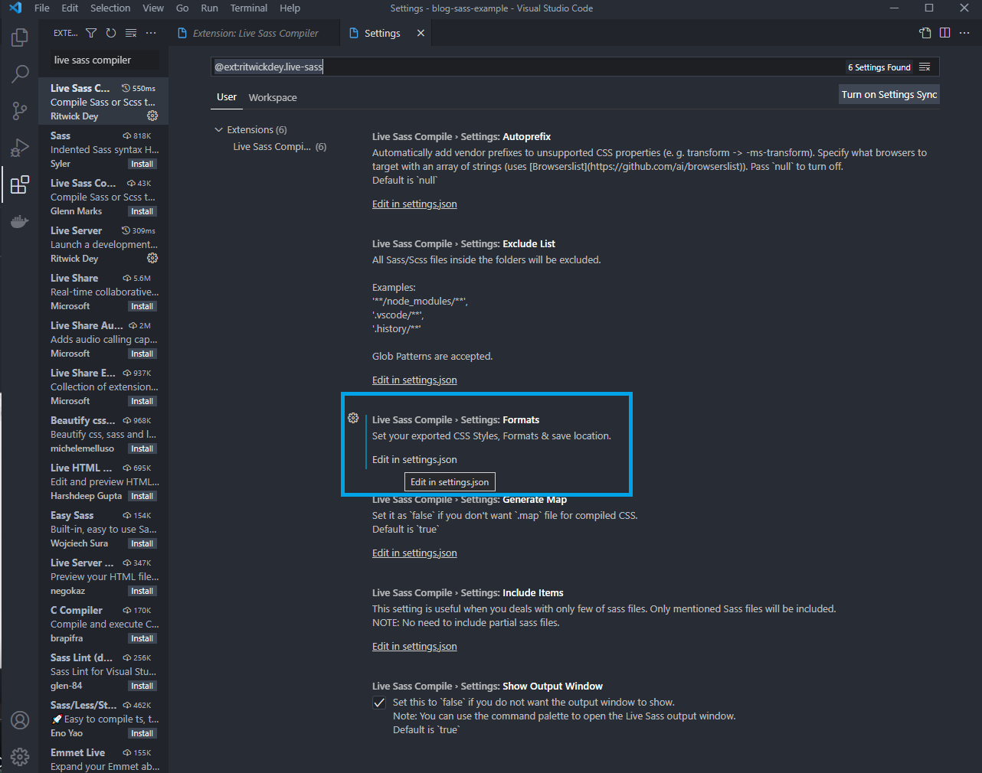This screenshot has width=982, height=773.
Task: Edit Autoprefix in settings.json link
Action: pyautogui.click(x=414, y=204)
